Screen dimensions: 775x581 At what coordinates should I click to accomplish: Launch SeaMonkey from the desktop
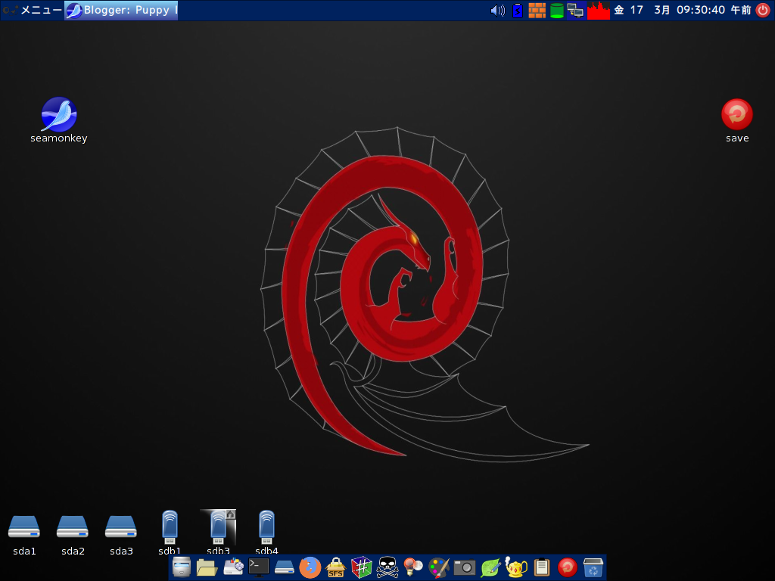point(58,113)
